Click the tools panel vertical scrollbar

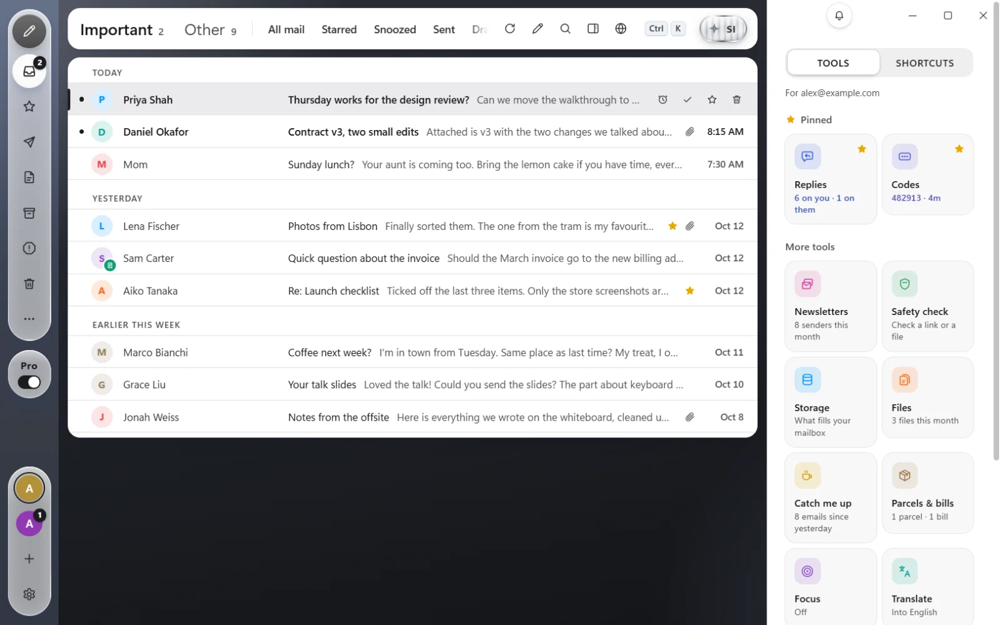coord(996,231)
